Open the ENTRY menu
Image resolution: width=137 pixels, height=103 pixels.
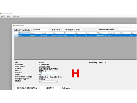point(3,16)
